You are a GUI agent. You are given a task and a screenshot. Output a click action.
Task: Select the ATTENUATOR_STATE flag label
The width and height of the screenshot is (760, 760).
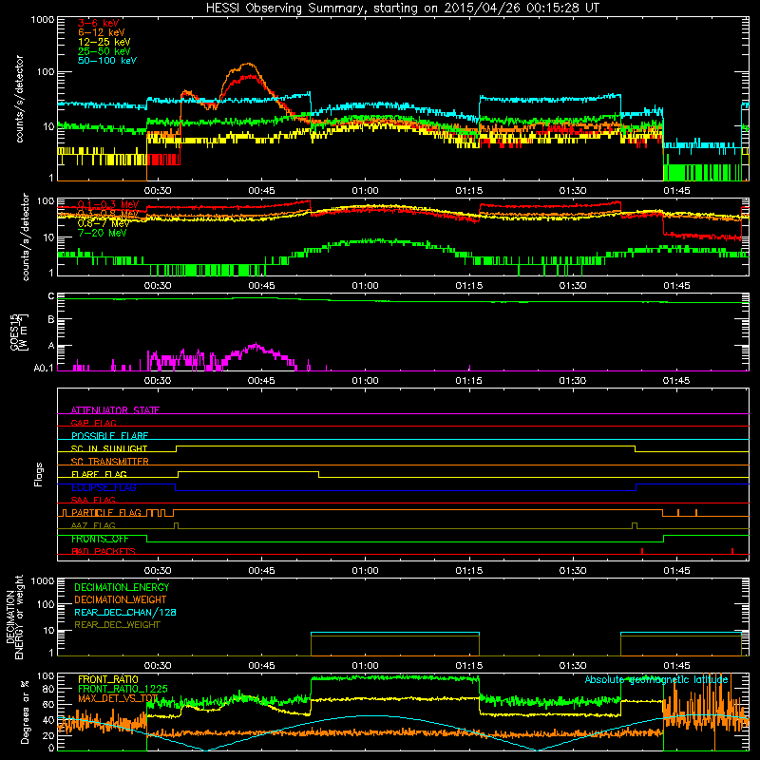(x=115, y=410)
